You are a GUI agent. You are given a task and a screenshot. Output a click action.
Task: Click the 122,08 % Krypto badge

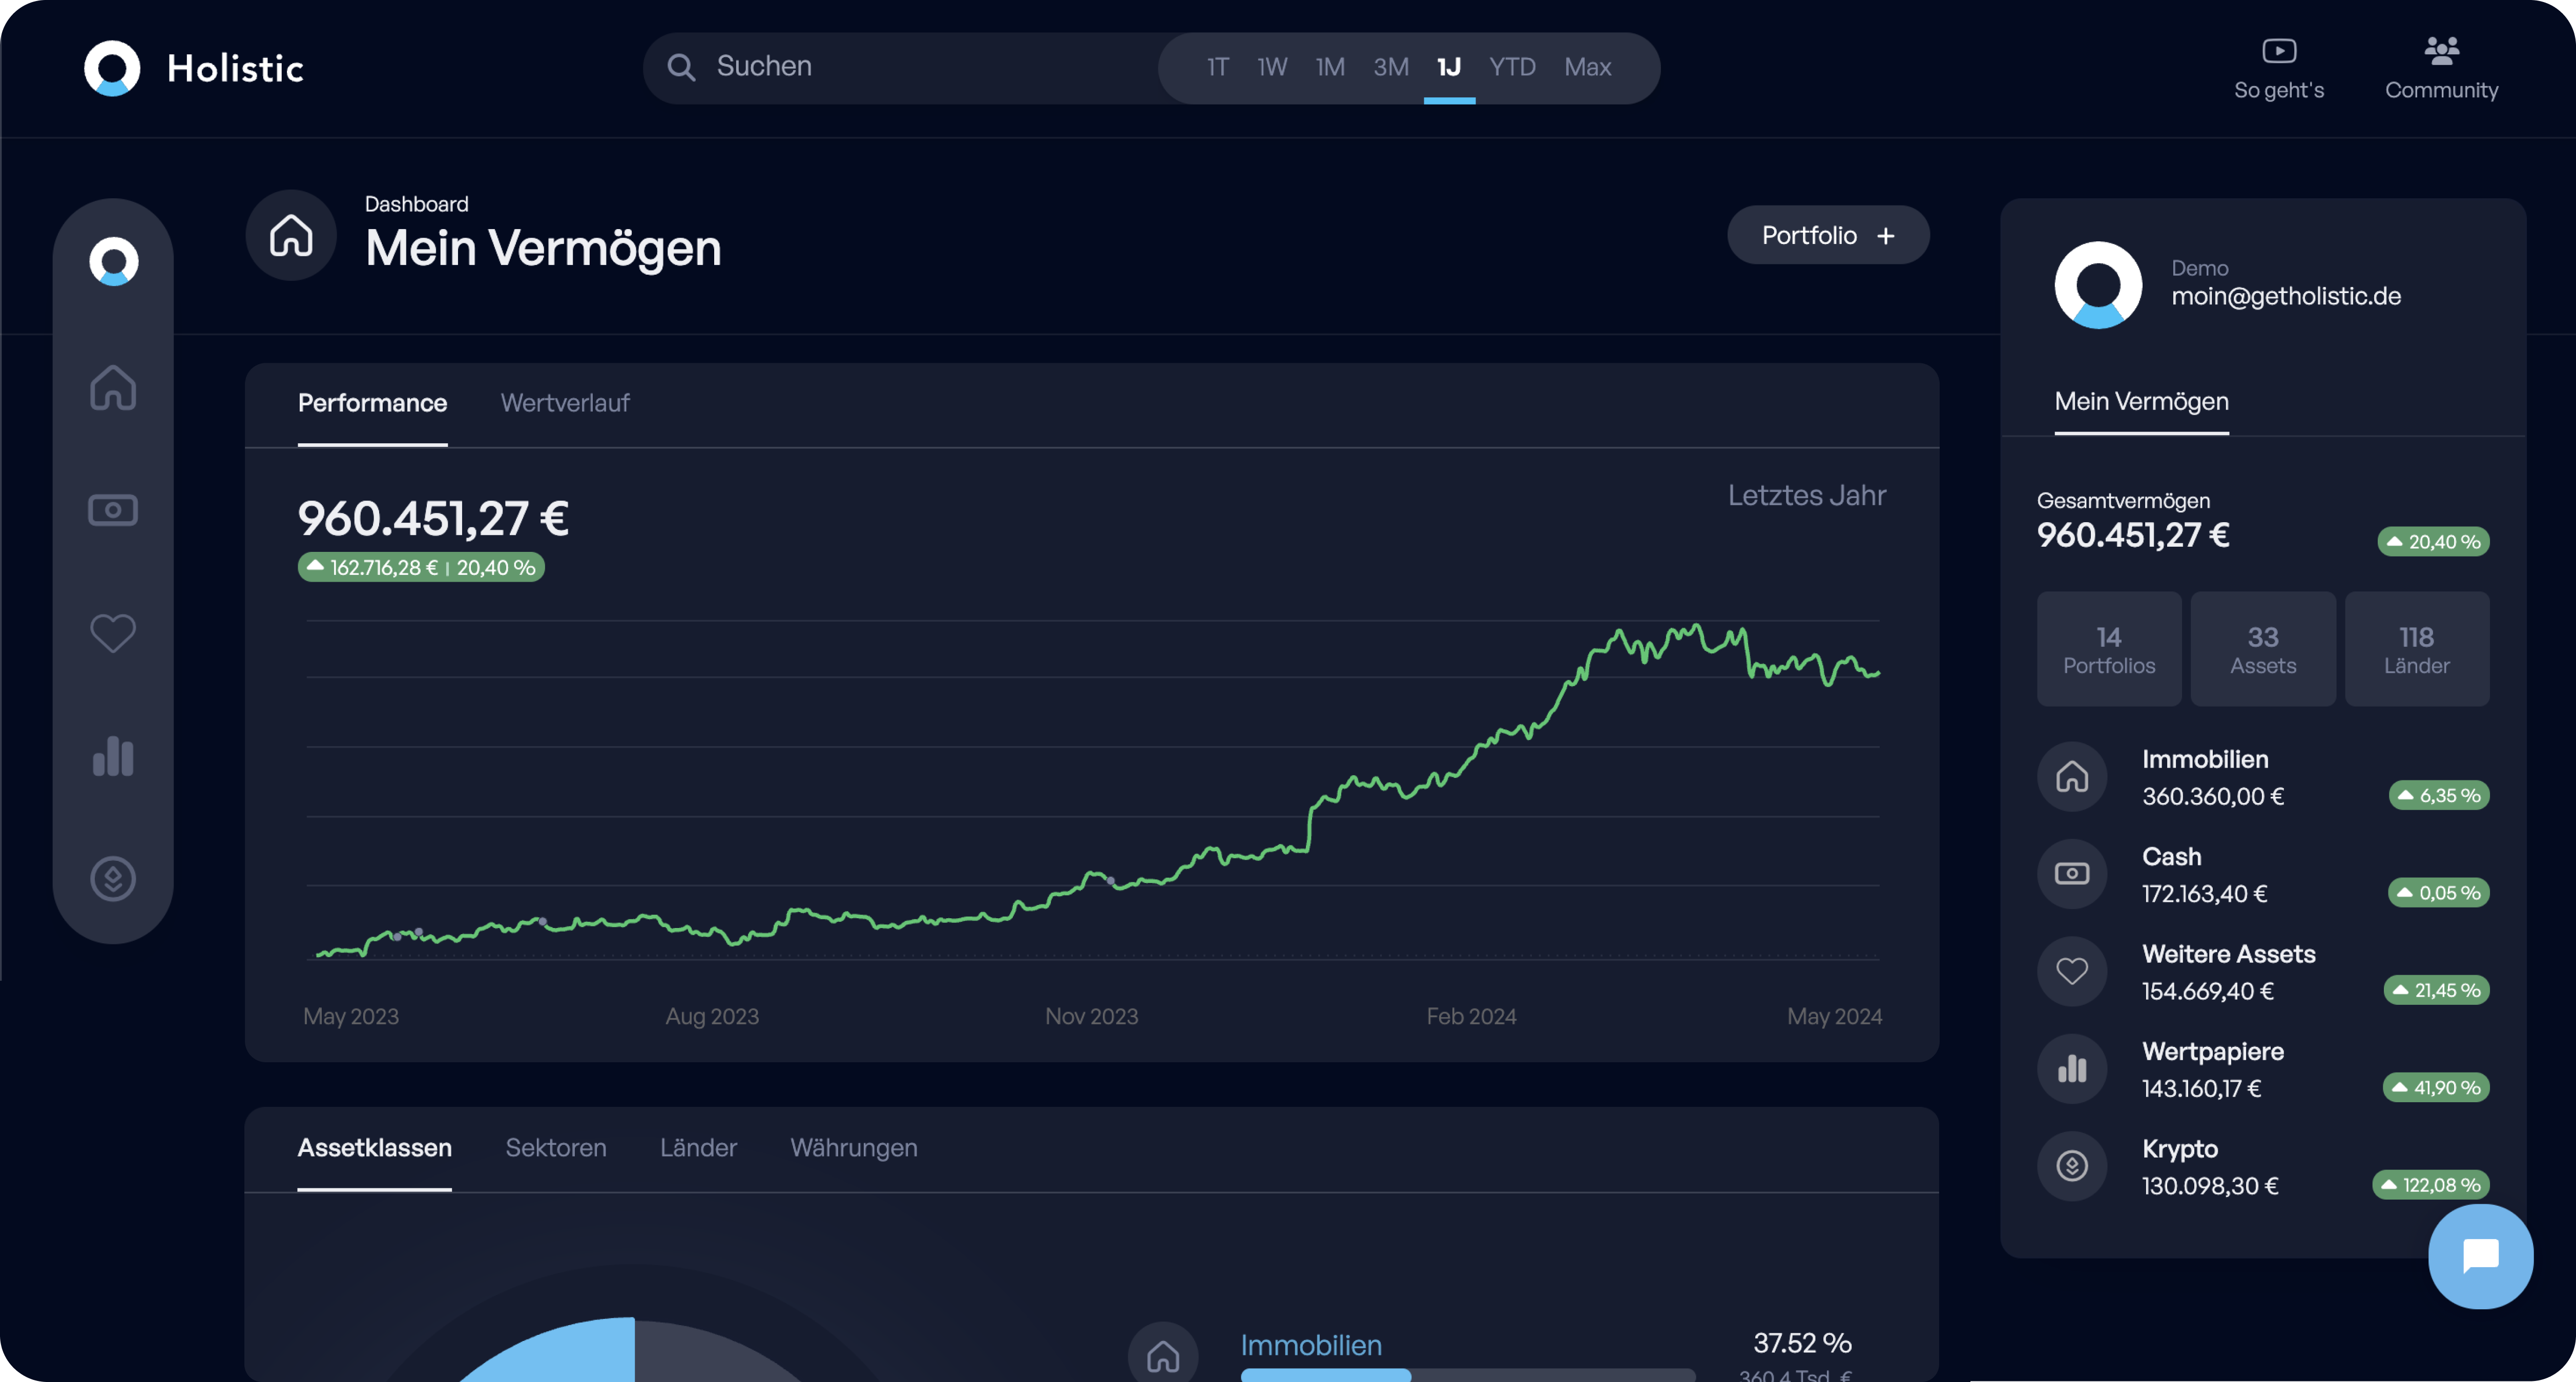coord(2431,1184)
